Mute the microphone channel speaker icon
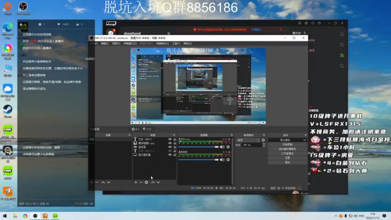This screenshot has height=220, width=391. pos(222,147)
